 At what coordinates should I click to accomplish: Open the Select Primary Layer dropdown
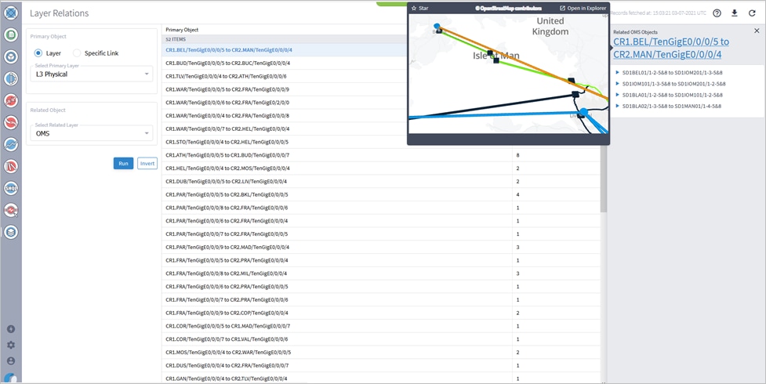pos(92,74)
